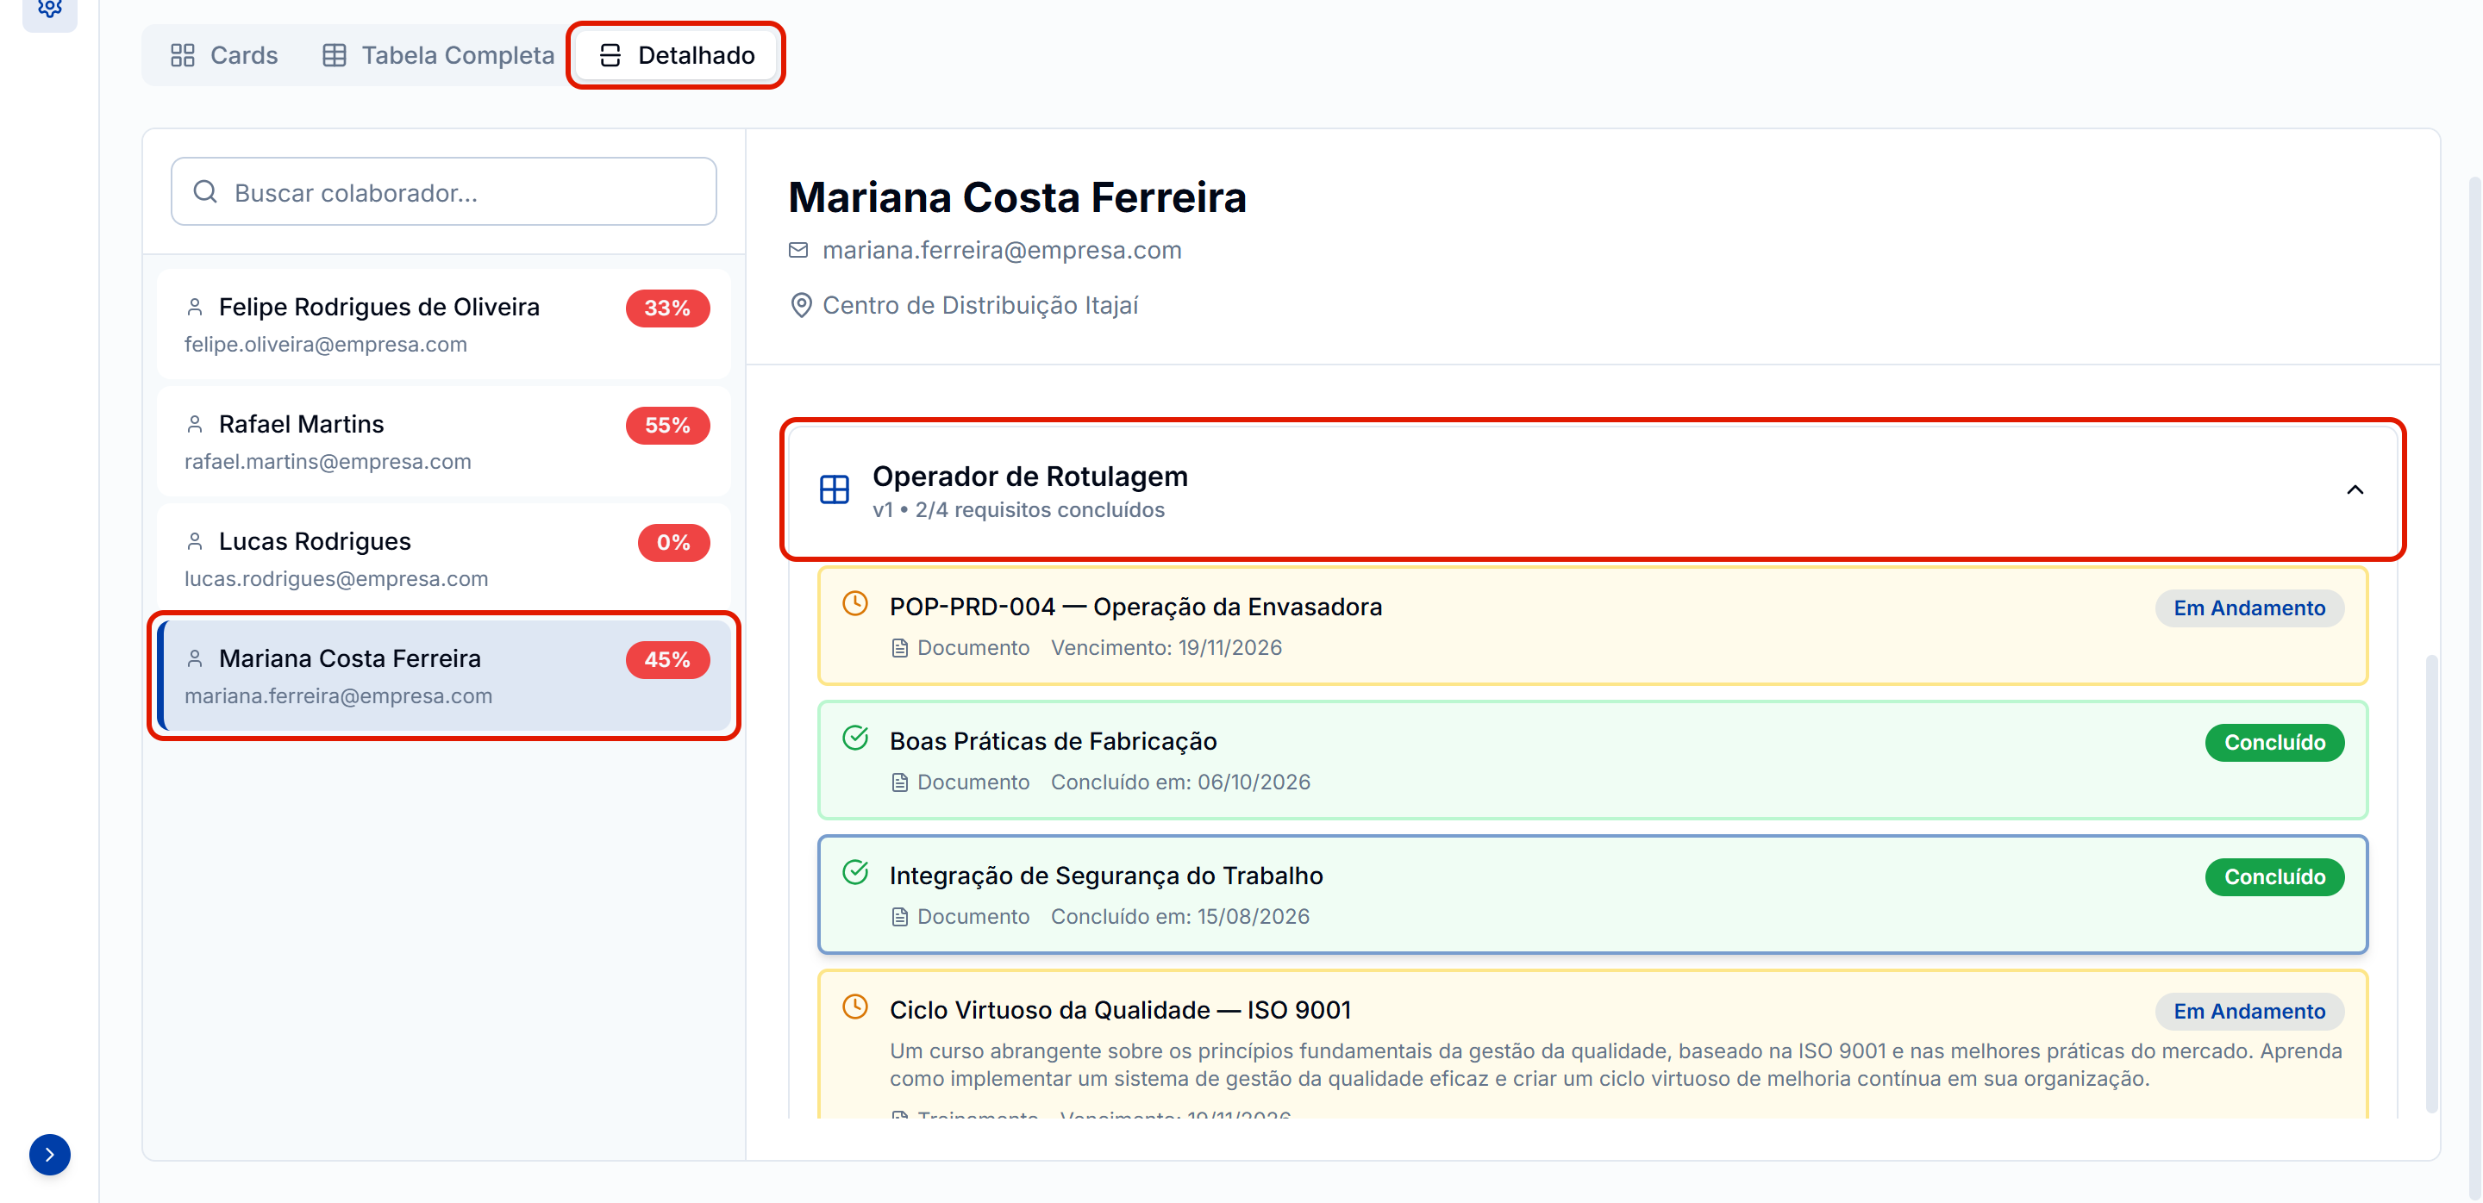
Task: Click the person icon beside Lucas Rodrigues
Action: point(195,542)
